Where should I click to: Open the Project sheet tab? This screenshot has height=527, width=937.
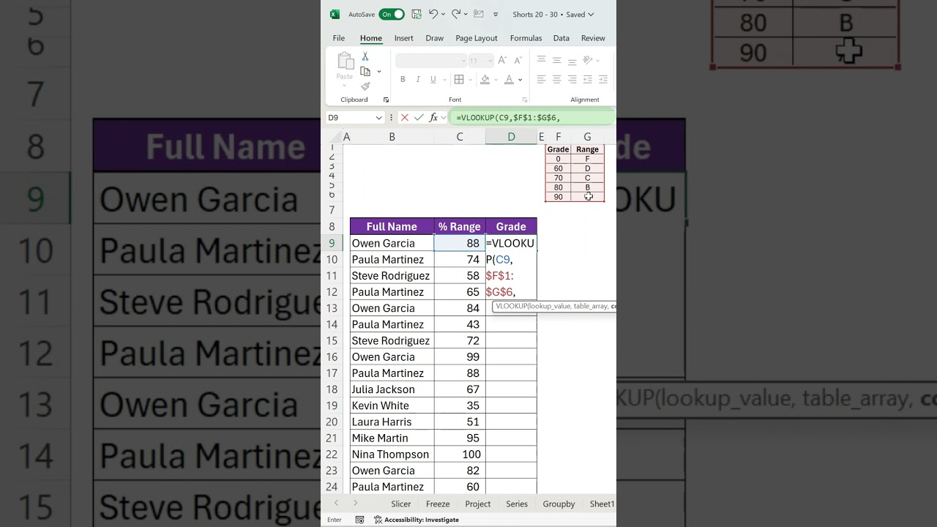tap(478, 504)
